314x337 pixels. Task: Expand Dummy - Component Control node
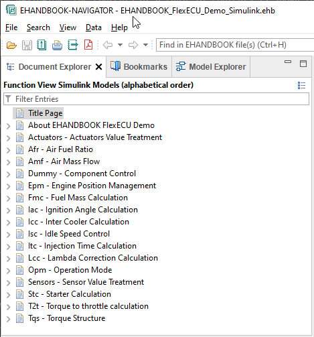(x=9, y=174)
